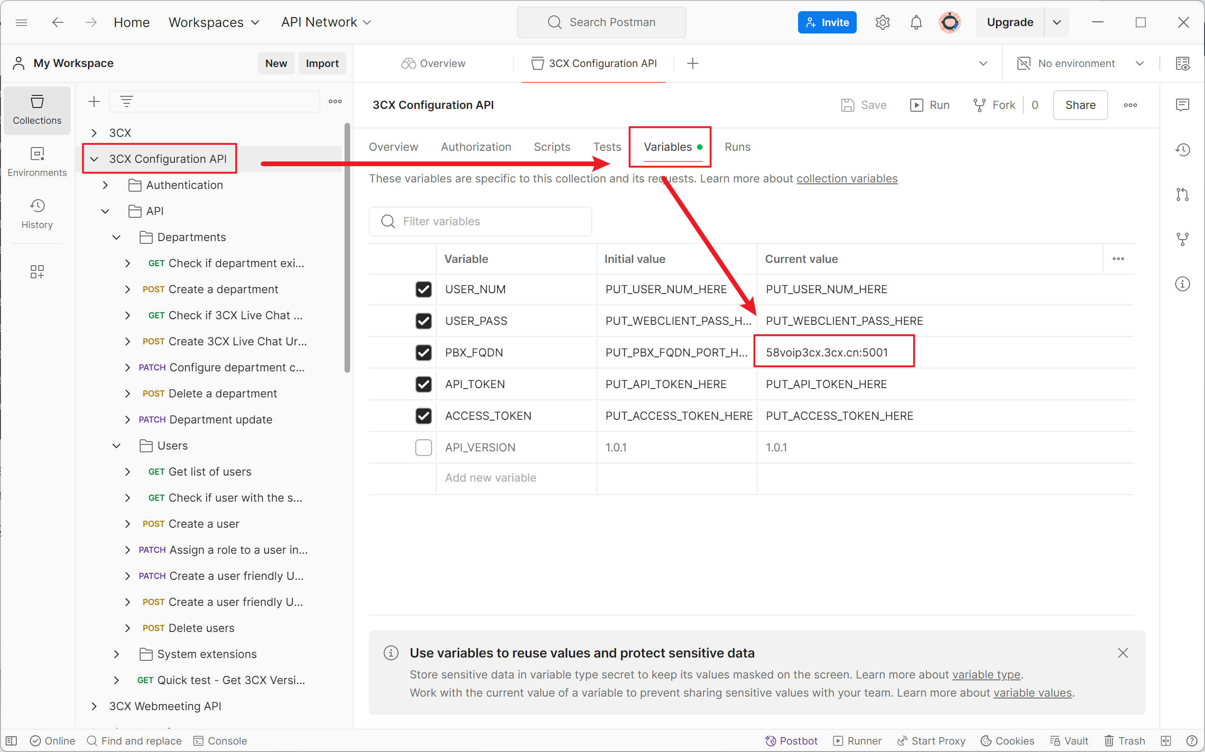Click the Invite button
This screenshot has width=1205, height=752.
coord(827,22)
